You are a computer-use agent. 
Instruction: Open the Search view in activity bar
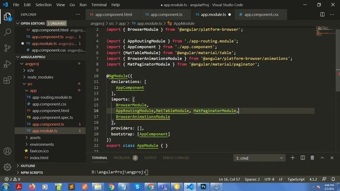pos(7,32)
